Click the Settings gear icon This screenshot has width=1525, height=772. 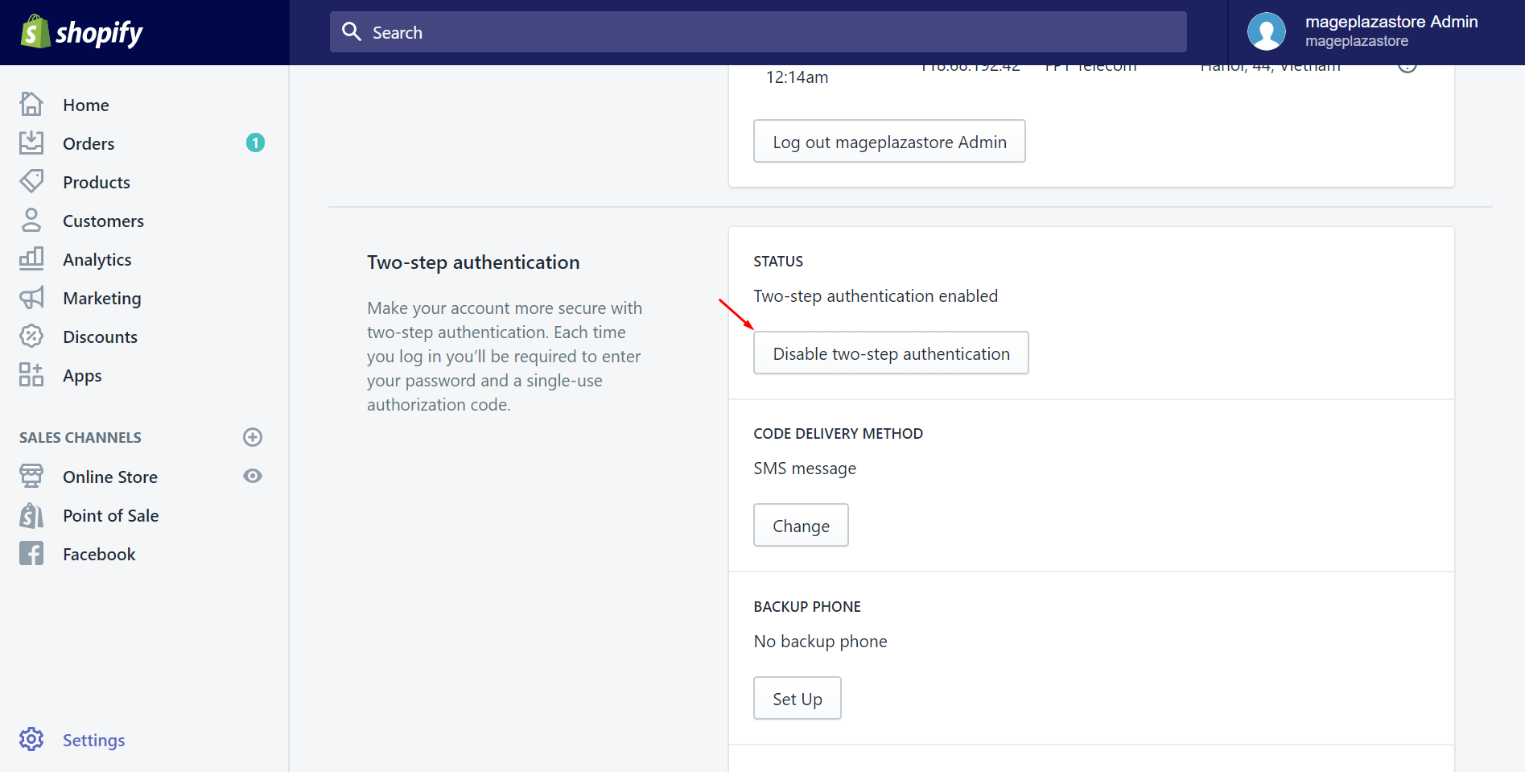(31, 739)
